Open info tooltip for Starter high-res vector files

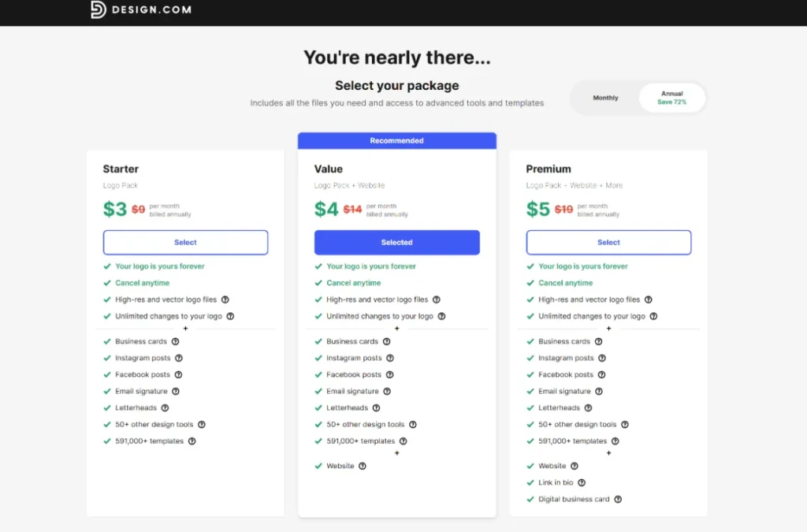pos(225,299)
